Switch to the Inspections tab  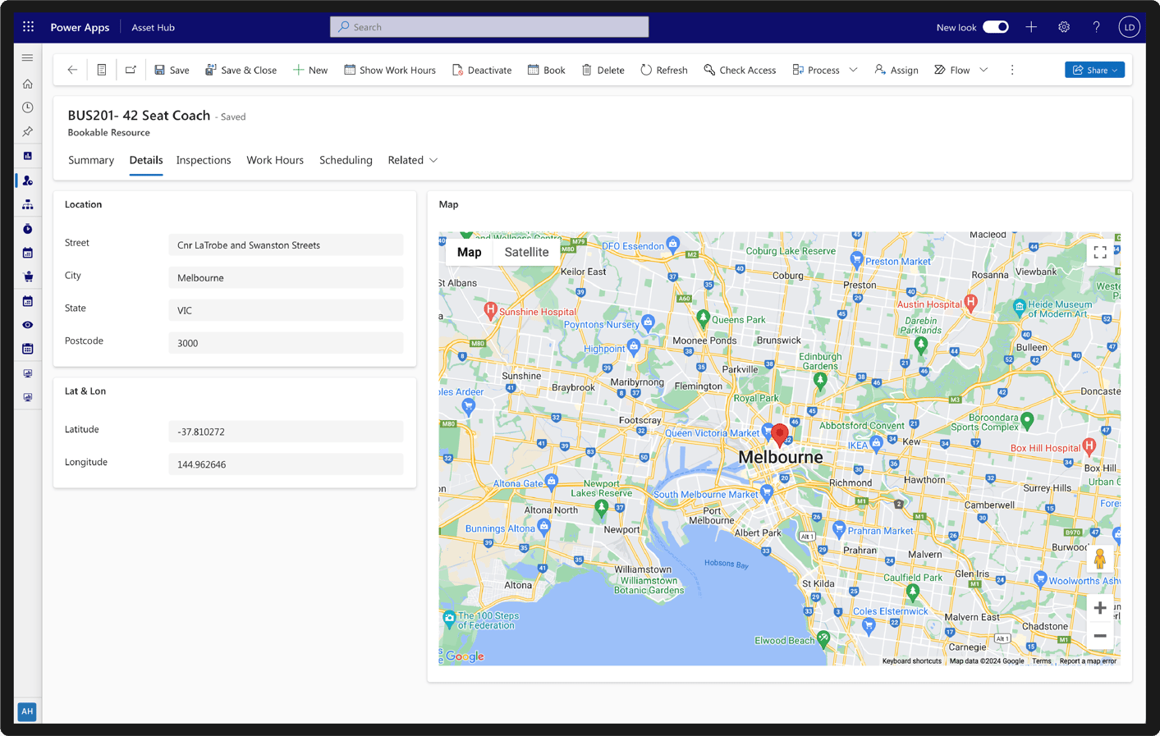point(204,160)
